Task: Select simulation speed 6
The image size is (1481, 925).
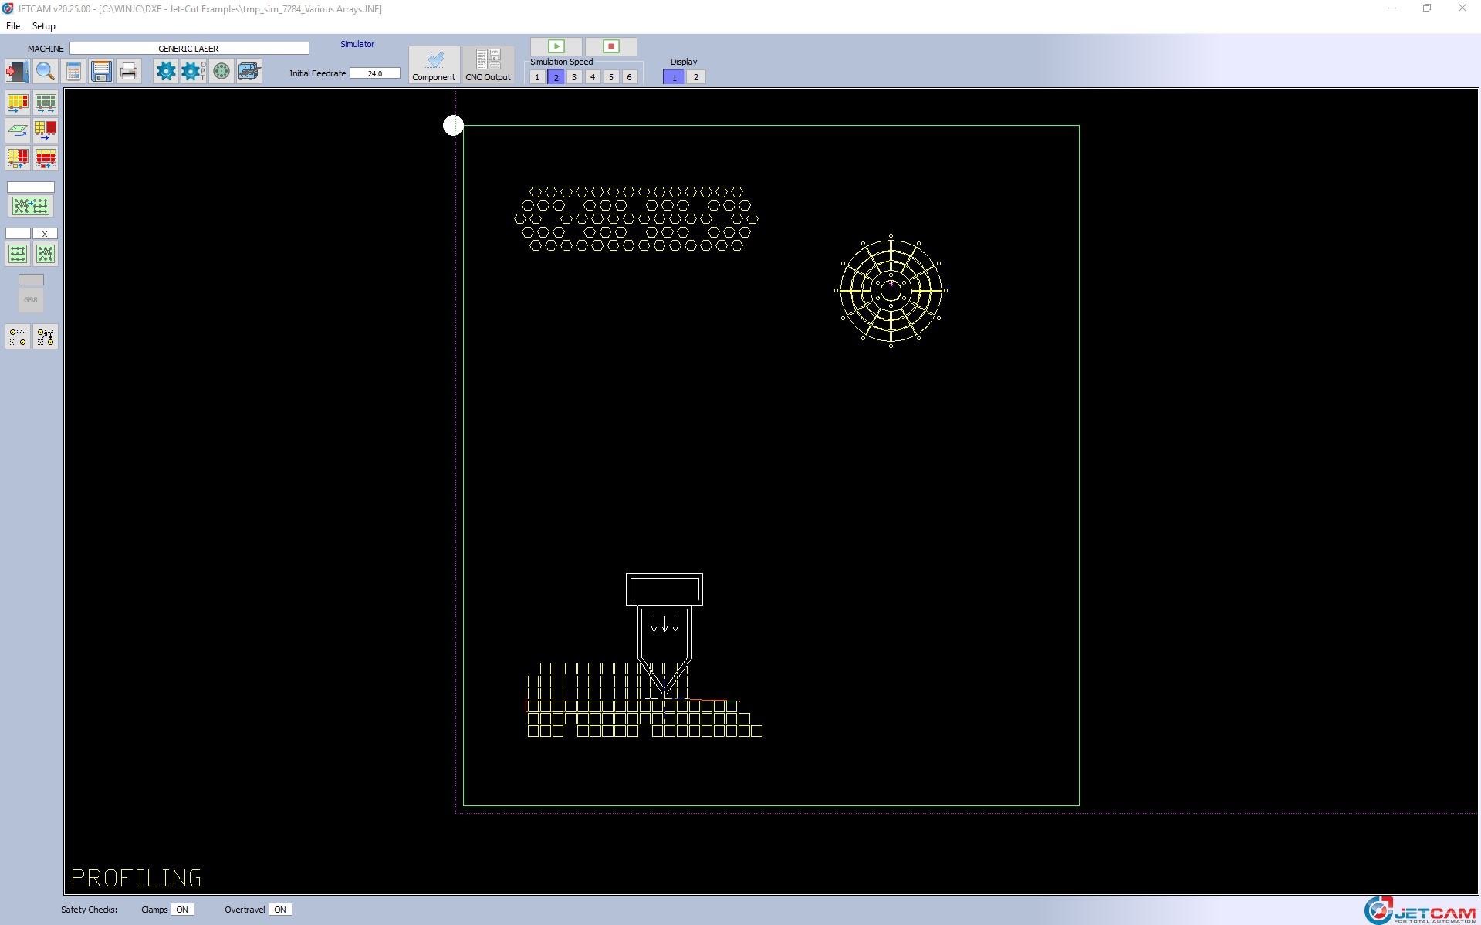Action: pyautogui.click(x=630, y=77)
